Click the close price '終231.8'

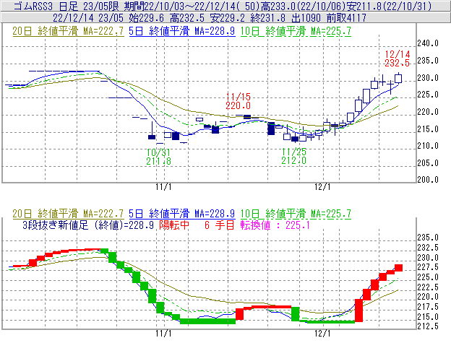coord(268,18)
